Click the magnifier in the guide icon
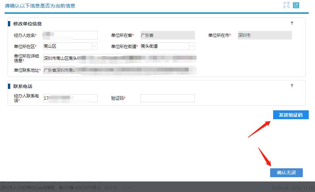Image resolution: width=315 pixels, height=192 pixels. (289, 7)
